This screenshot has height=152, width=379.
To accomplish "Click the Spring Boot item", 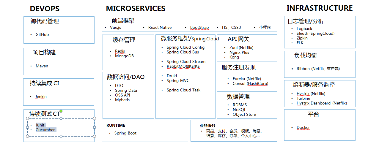I will (125, 133).
